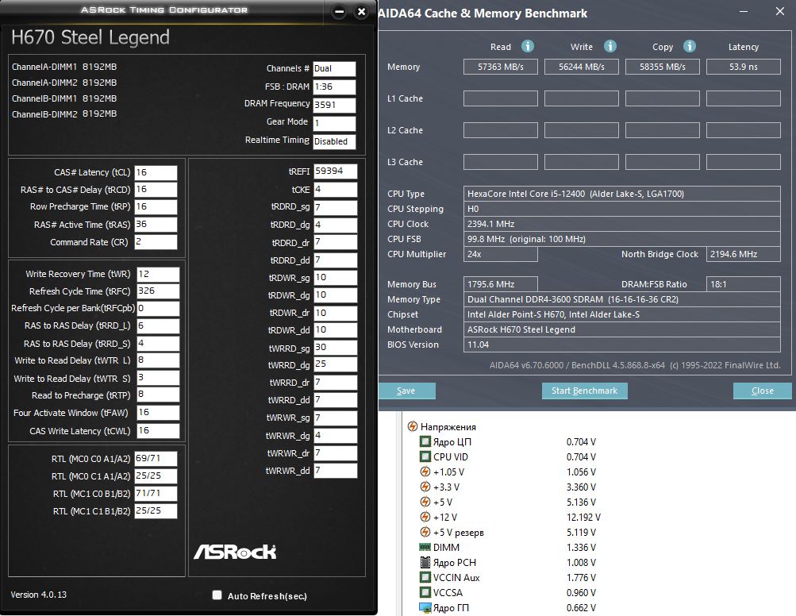Viewport: 796px width, 616px height.
Task: Click the RAS# to CAS# Delay (tRCD) field
Action: pos(156,190)
